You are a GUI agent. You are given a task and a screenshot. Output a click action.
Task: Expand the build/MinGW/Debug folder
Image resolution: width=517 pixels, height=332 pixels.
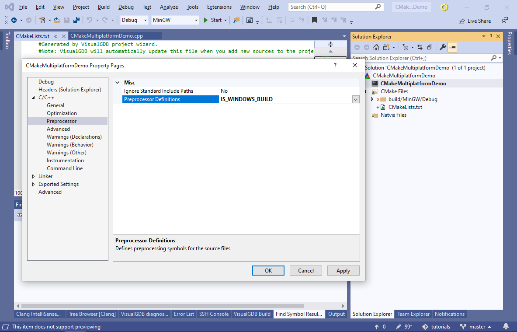[x=372, y=99]
